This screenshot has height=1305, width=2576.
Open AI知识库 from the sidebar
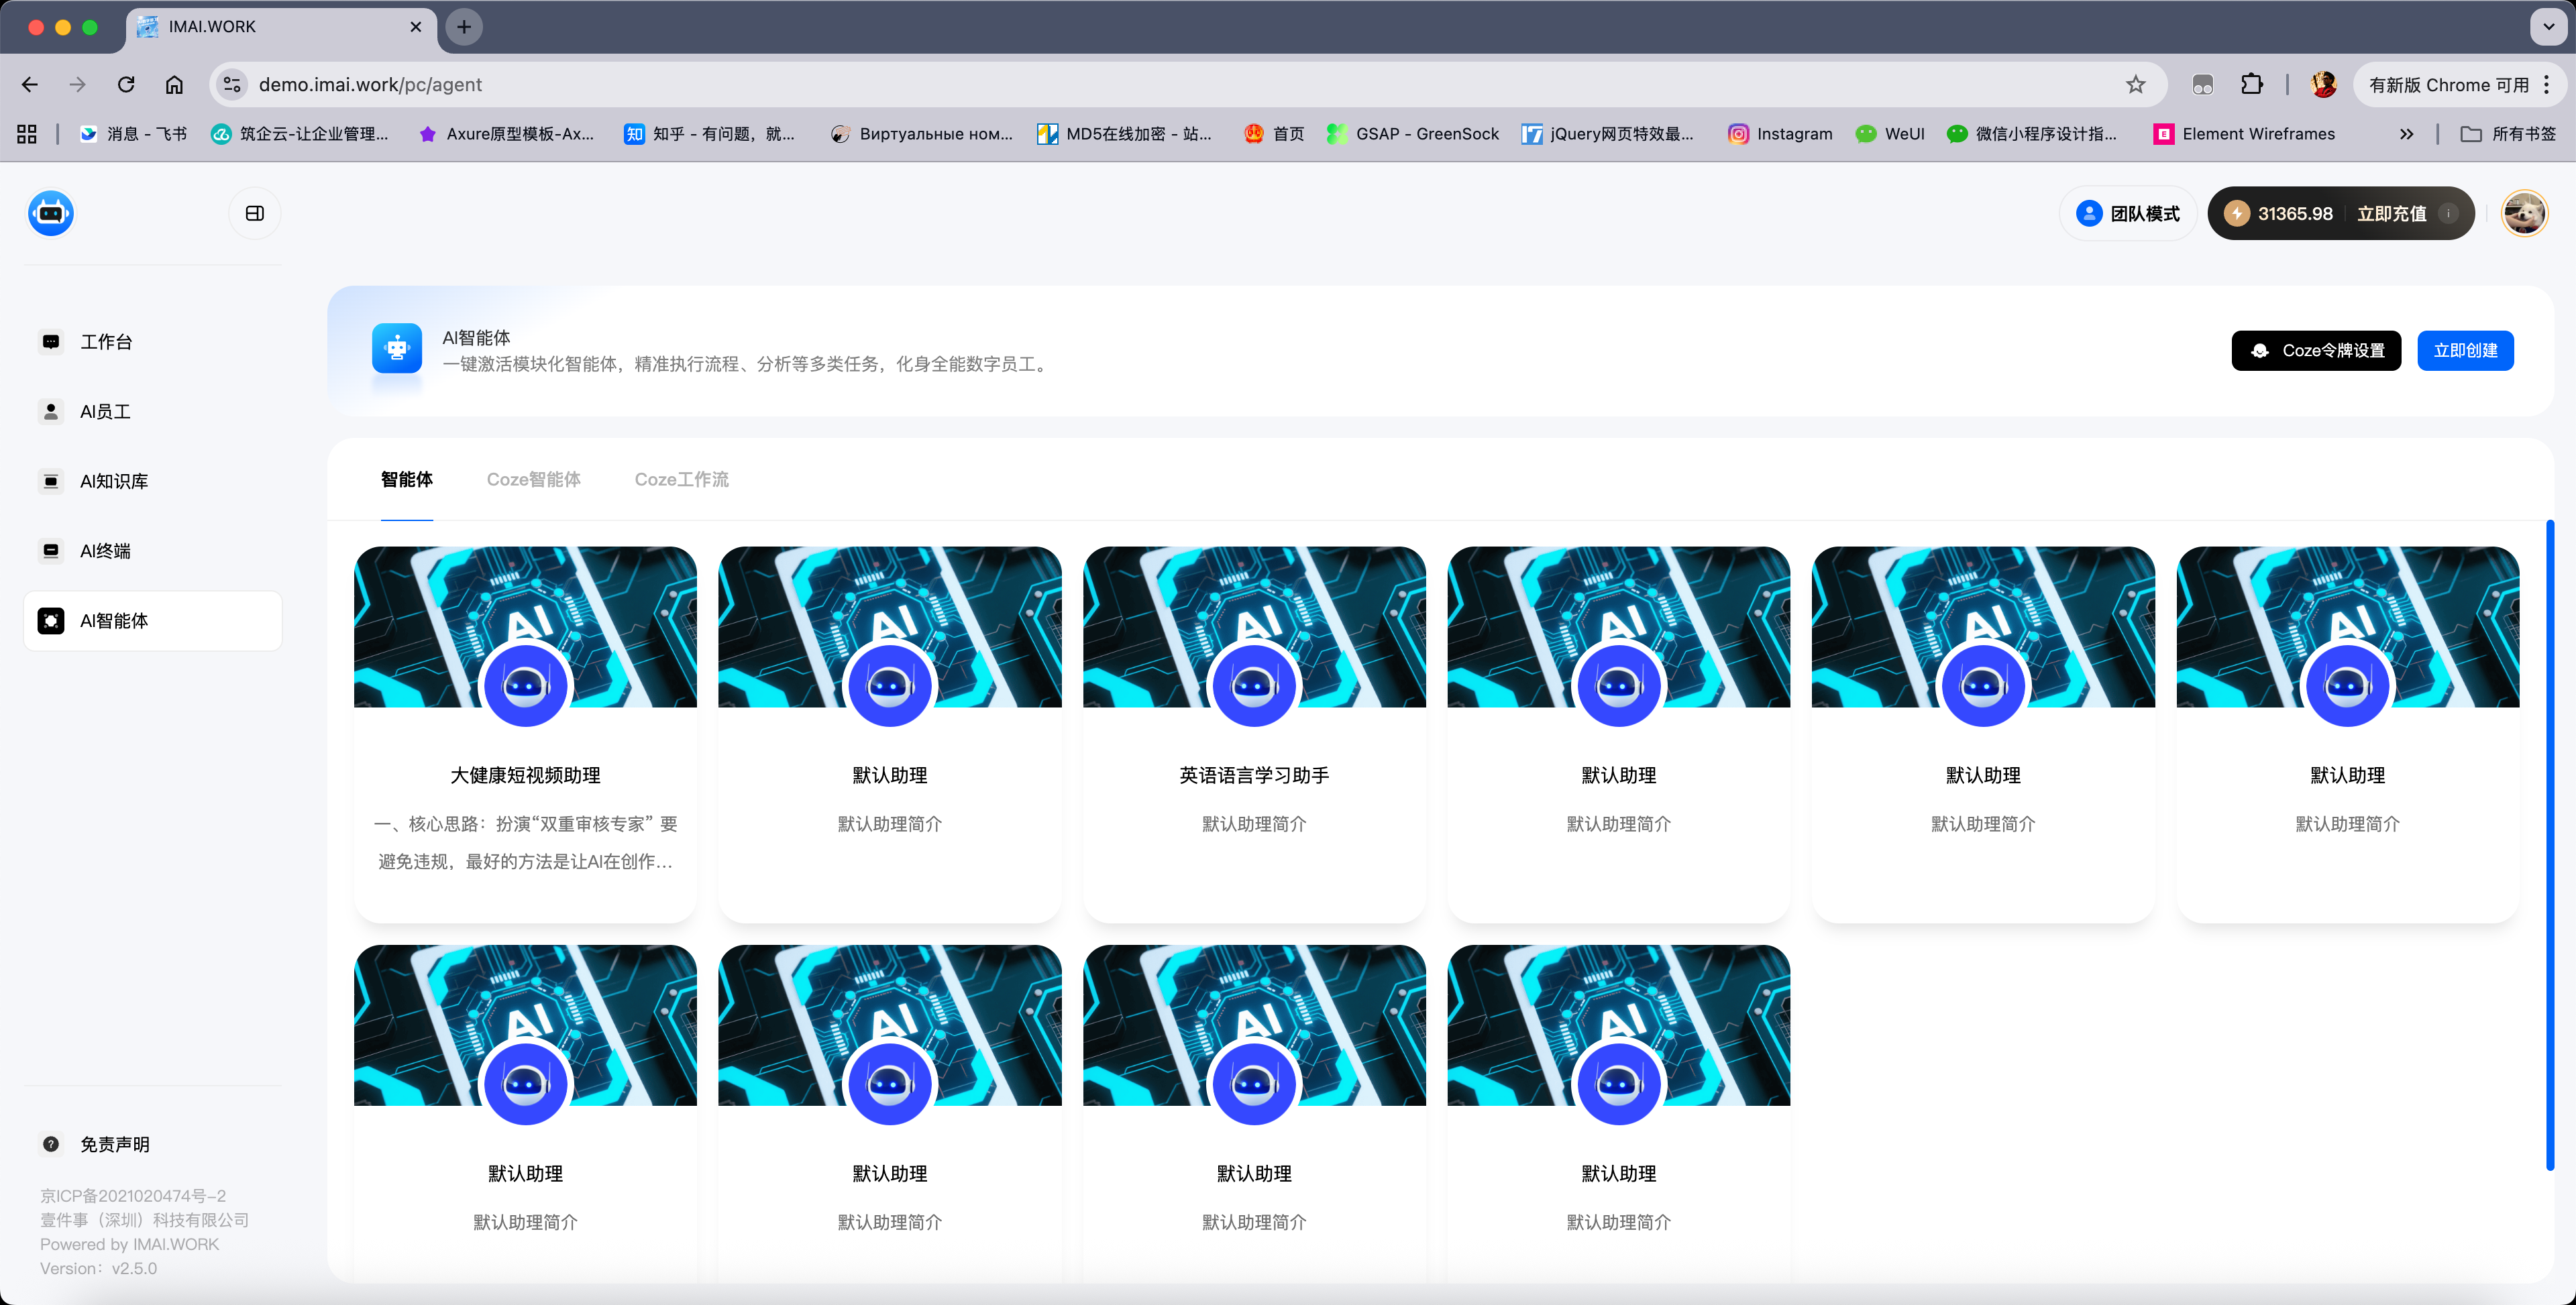[x=114, y=481]
